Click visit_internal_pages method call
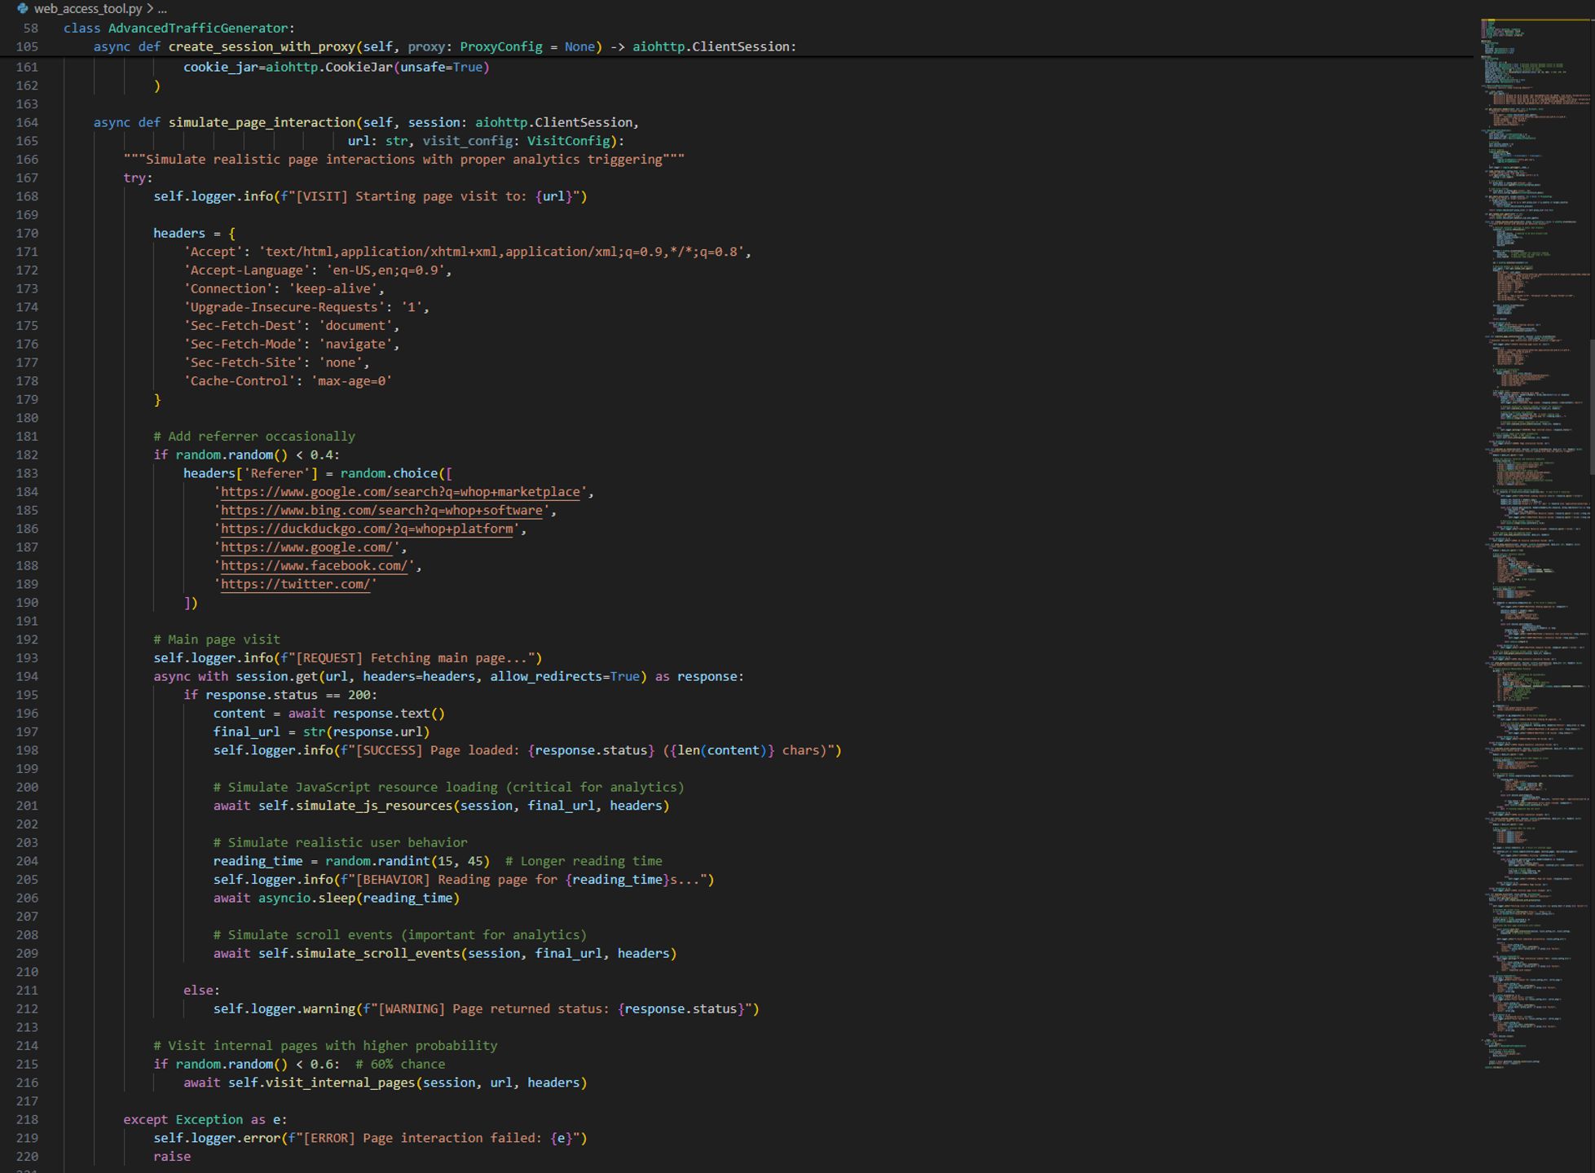 pyautogui.click(x=340, y=1083)
